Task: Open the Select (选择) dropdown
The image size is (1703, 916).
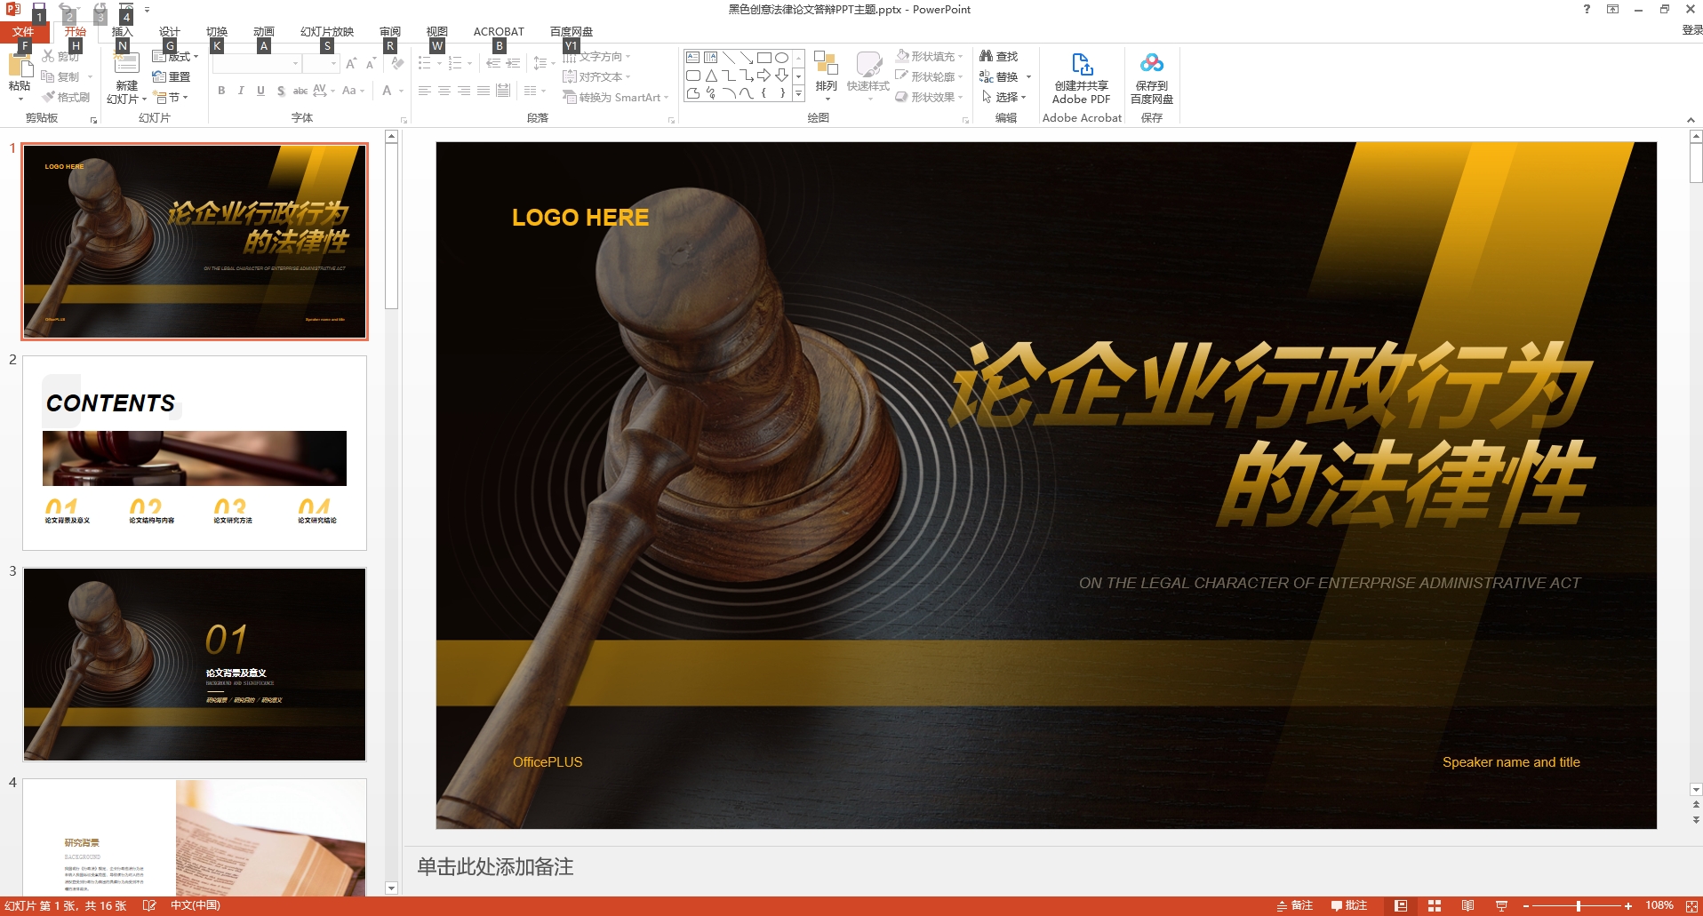Action: (1004, 97)
